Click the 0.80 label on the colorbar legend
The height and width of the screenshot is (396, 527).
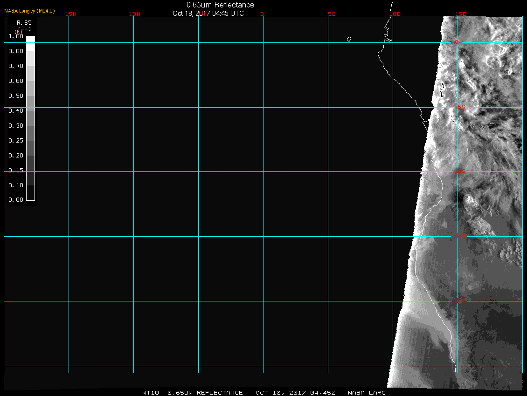point(16,51)
